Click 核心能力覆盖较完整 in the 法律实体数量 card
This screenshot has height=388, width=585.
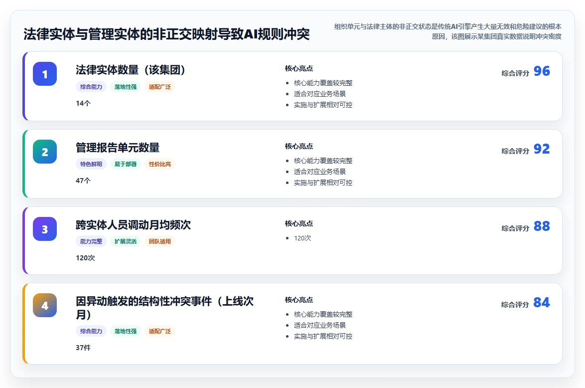323,83
